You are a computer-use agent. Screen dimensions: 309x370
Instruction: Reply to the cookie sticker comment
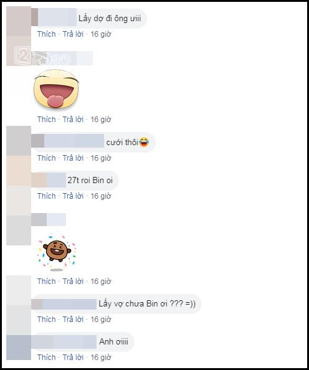click(x=73, y=282)
